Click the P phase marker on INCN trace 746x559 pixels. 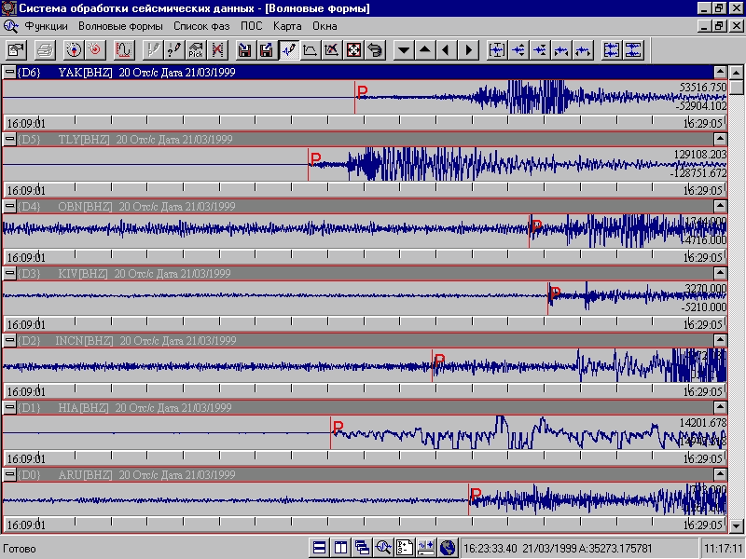coord(440,361)
